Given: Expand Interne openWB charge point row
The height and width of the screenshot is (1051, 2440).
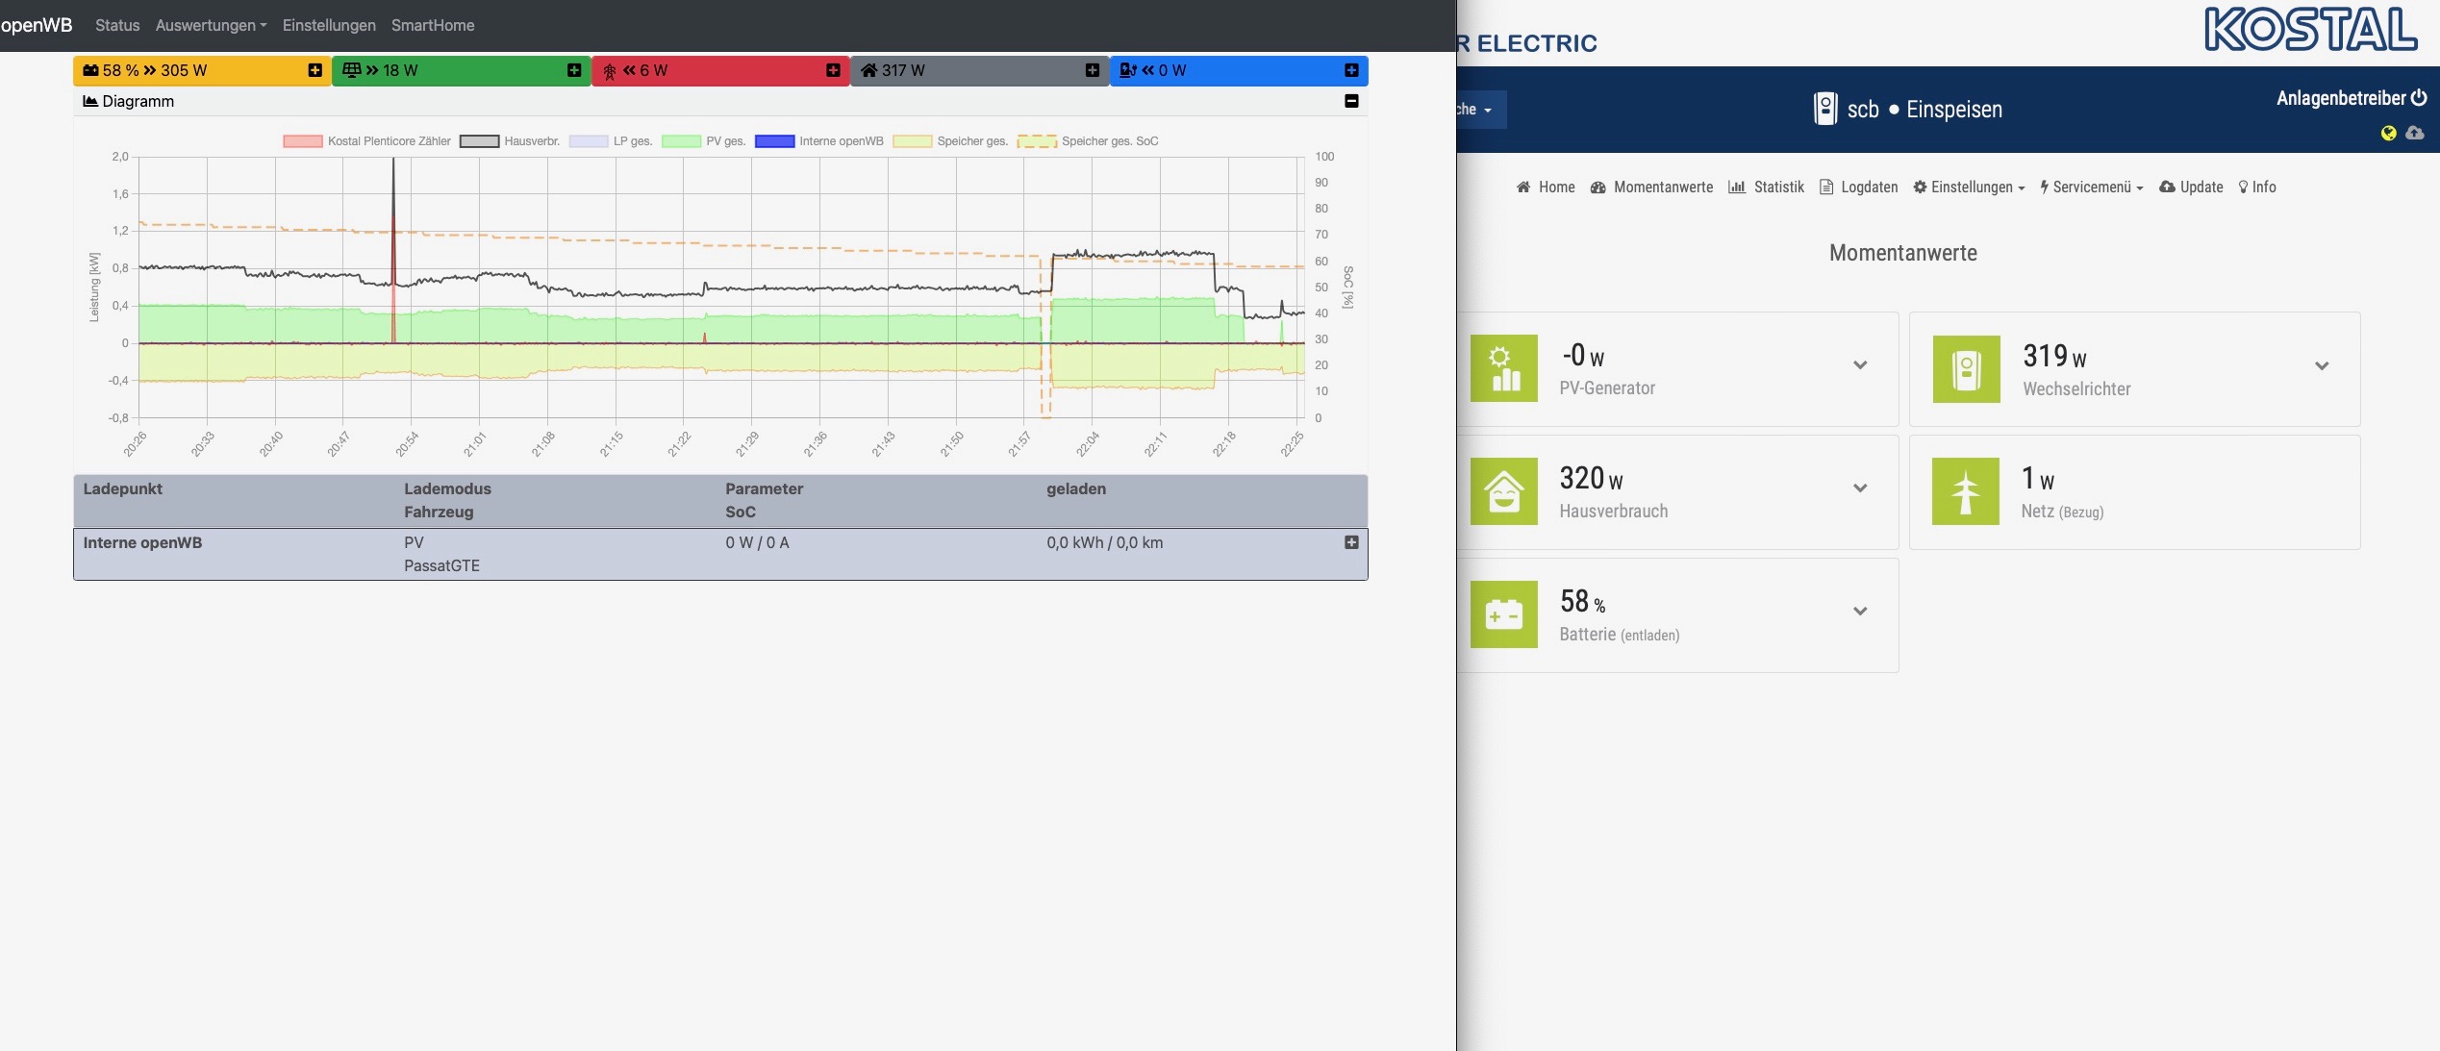Looking at the screenshot, I should (1351, 542).
